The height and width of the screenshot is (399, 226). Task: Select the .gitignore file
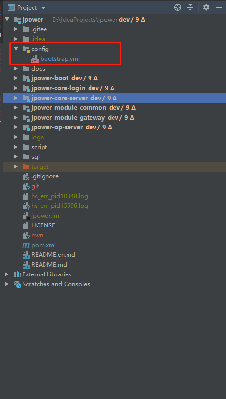coord(45,176)
